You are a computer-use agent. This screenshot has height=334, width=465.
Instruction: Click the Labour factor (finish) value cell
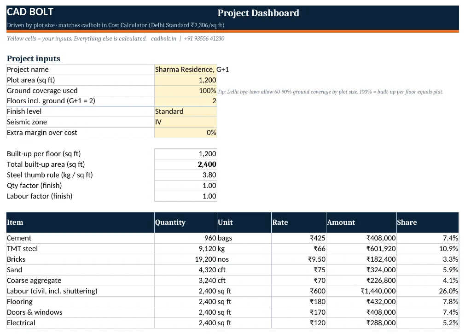[186, 196]
